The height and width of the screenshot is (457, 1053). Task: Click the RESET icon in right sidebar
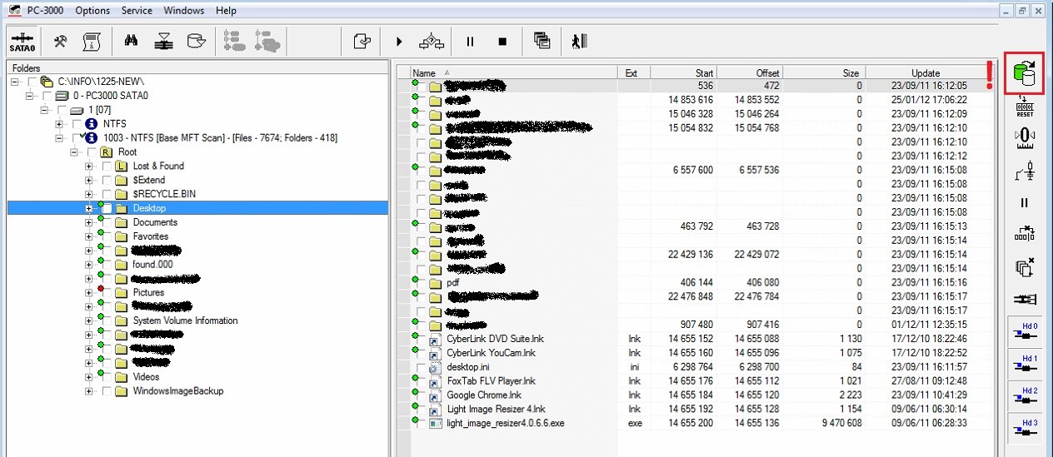coord(1025,107)
